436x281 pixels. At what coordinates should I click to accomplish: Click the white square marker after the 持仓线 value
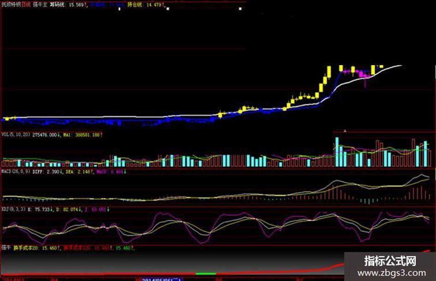click(x=167, y=9)
